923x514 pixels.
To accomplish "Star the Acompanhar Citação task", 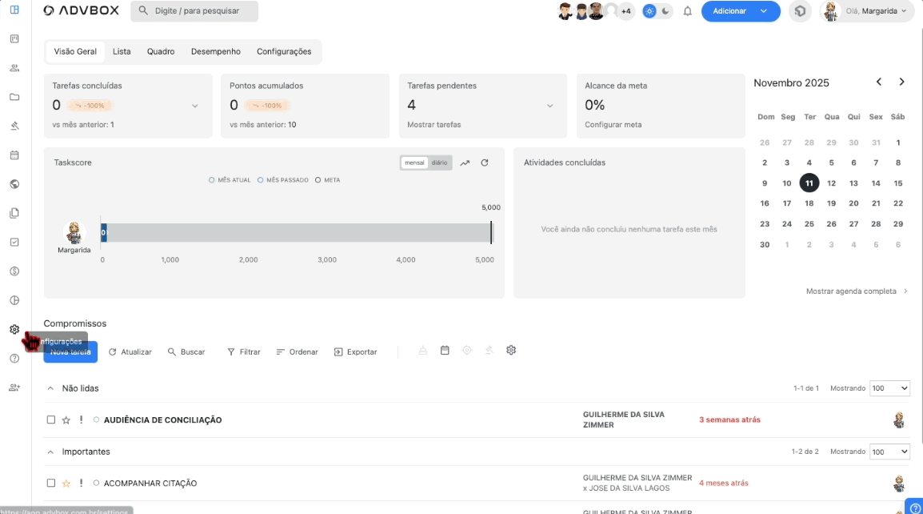I will 66,484.
